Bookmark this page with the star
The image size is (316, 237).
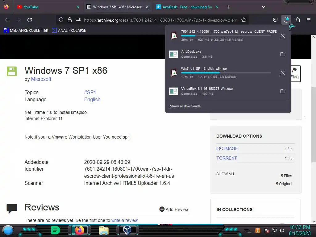pos(244,20)
